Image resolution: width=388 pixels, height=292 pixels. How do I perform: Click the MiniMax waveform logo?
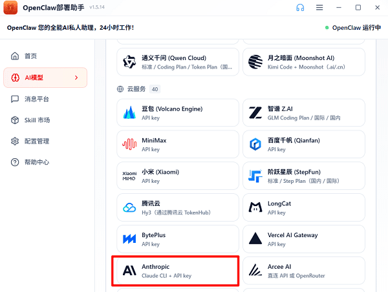(x=129, y=144)
